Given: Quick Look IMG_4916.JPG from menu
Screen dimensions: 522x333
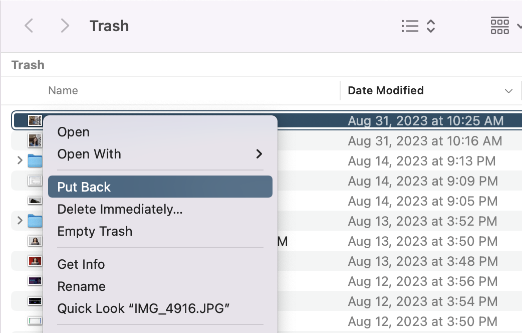Looking at the screenshot, I should pyautogui.click(x=143, y=308).
